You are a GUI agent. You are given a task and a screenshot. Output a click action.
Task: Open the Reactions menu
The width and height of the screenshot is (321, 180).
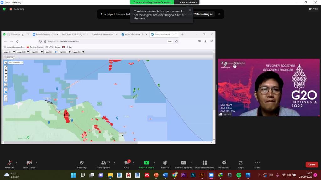(224, 164)
